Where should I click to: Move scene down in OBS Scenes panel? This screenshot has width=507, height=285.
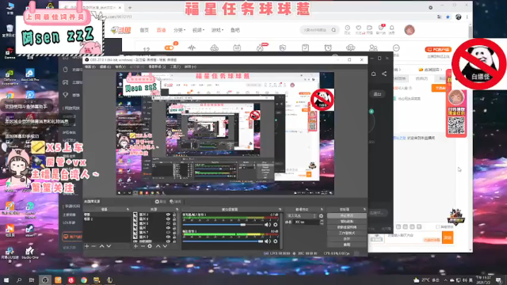tap(109, 246)
